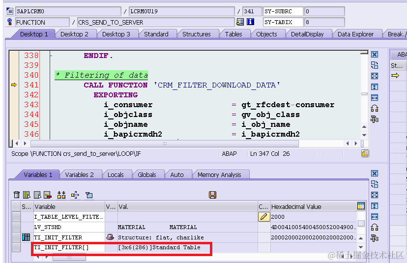The height and width of the screenshot is (263, 407).
Task: Close the variables tool with the X icon
Action: (x=374, y=174)
